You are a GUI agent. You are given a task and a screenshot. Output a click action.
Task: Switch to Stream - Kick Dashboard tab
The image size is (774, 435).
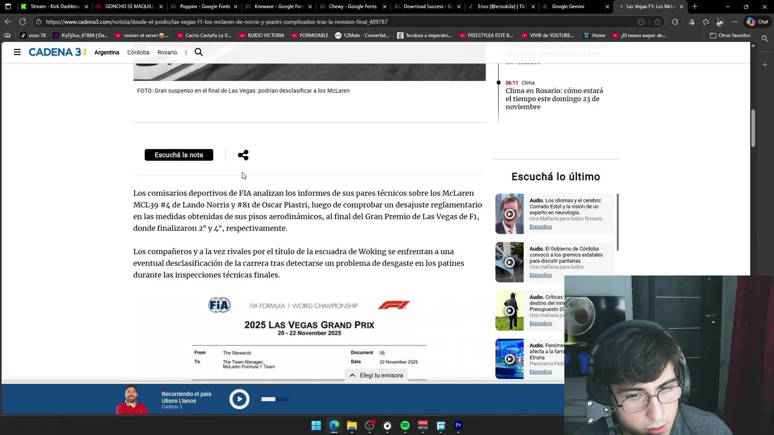click(53, 7)
